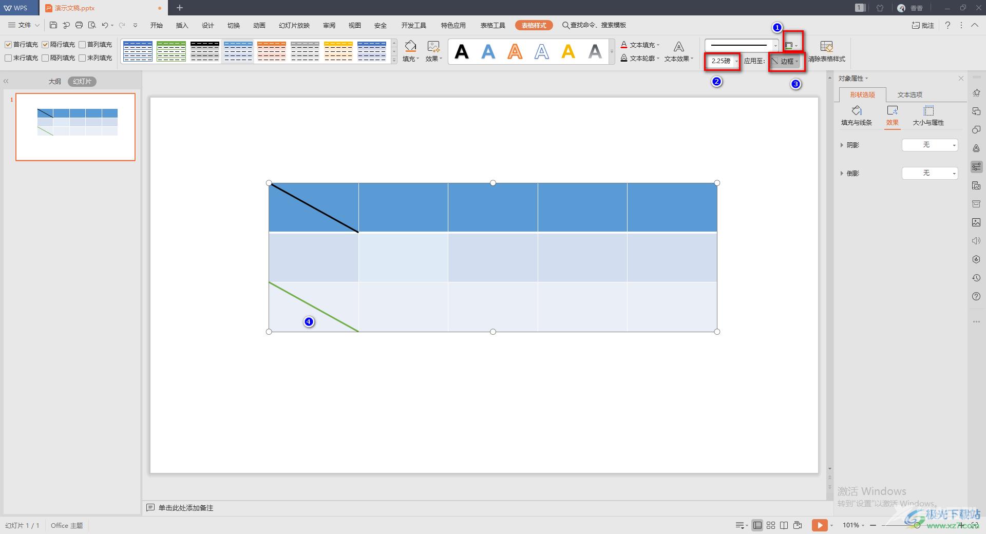The image size is (986, 534).
Task: Click Clear Table Style (清除表格样式)
Action: [x=826, y=51]
